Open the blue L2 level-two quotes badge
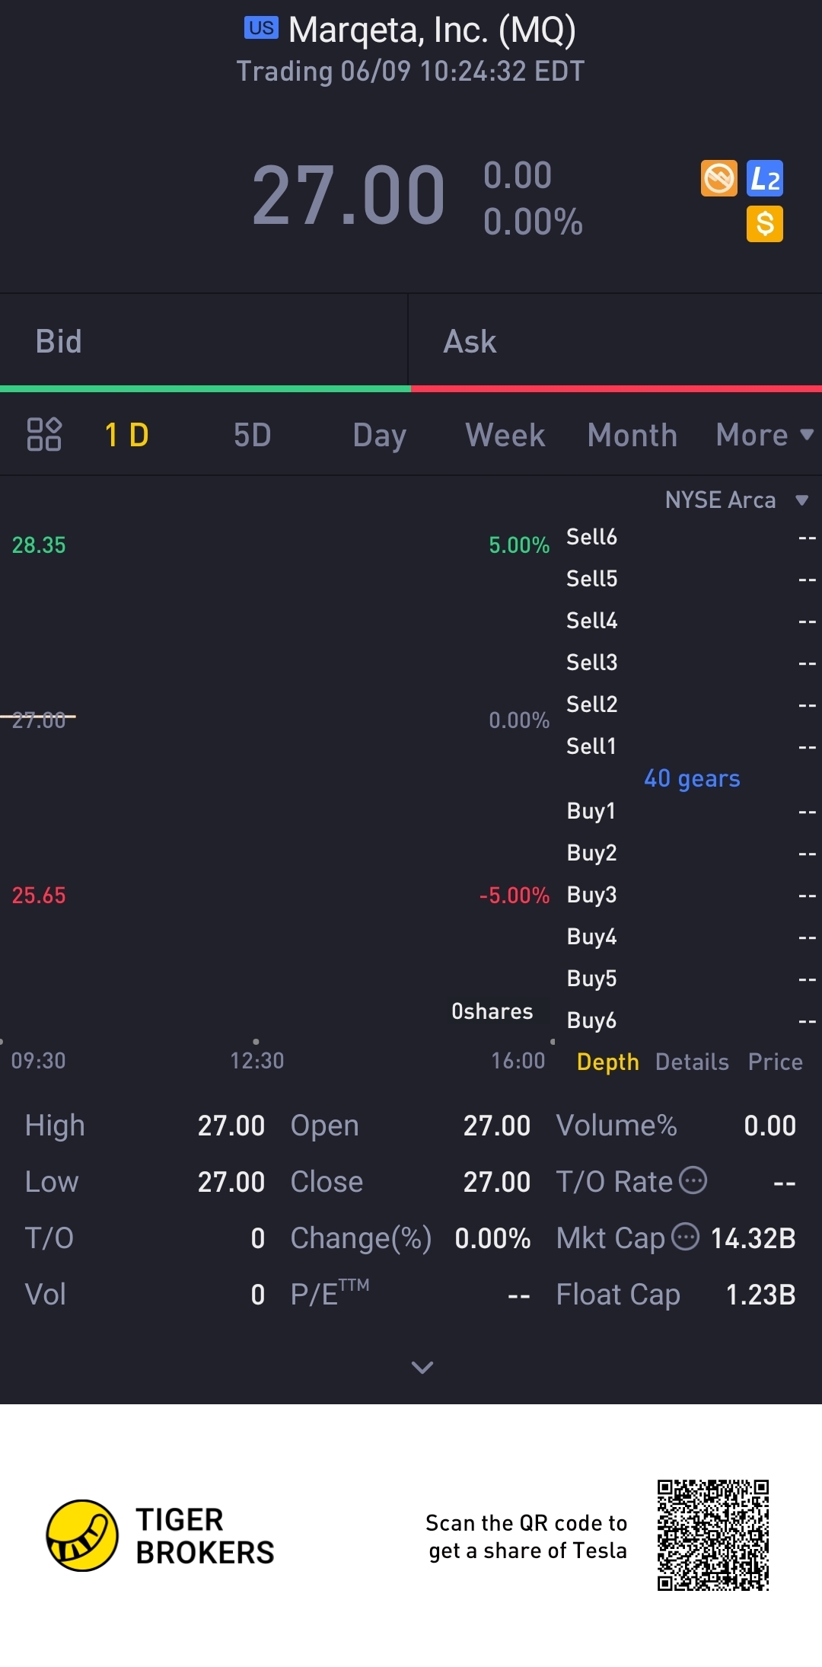 [765, 179]
